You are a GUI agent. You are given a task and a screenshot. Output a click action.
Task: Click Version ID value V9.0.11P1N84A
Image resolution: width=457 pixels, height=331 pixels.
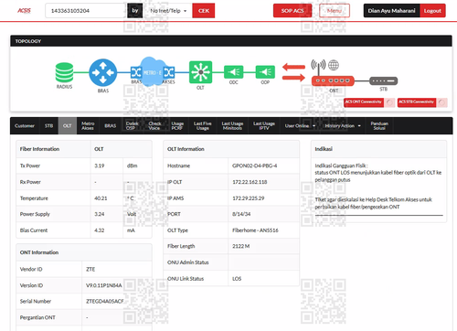[104, 285]
